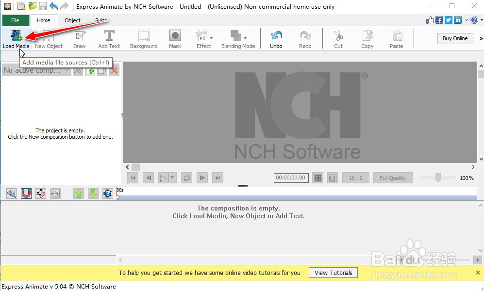This screenshot has height=291, width=484.
Task: Click the thumbs-up like icon
Action: [x=430, y=20]
